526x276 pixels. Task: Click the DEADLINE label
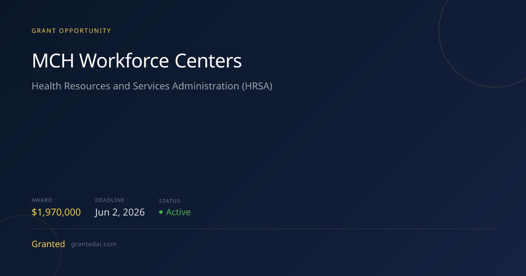click(110, 200)
